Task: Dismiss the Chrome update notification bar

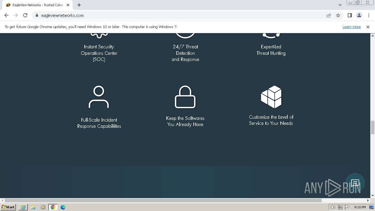Action: 368,27
